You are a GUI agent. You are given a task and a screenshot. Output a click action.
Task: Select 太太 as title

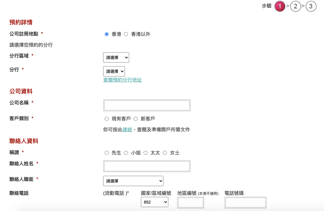coord(146,153)
